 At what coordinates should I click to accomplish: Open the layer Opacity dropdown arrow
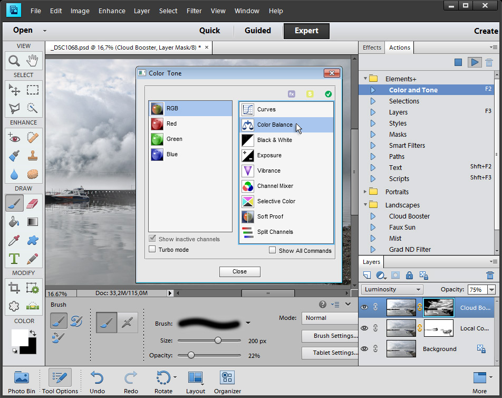(491, 290)
